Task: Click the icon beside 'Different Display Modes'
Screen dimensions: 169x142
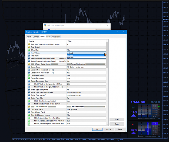Action: click(x=29, y=64)
